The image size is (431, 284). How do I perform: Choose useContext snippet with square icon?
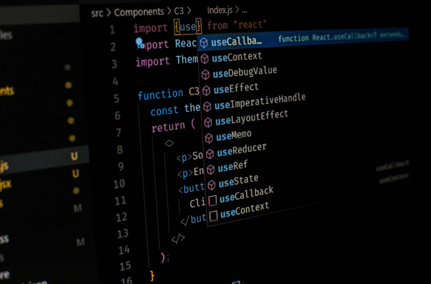click(245, 210)
